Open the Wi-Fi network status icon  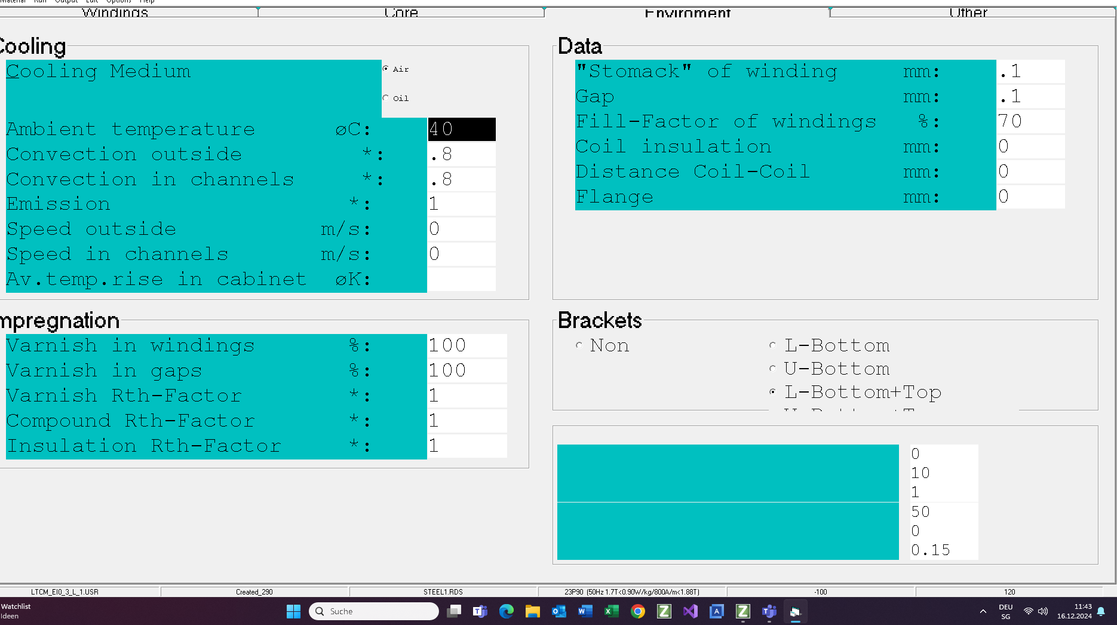point(1028,611)
